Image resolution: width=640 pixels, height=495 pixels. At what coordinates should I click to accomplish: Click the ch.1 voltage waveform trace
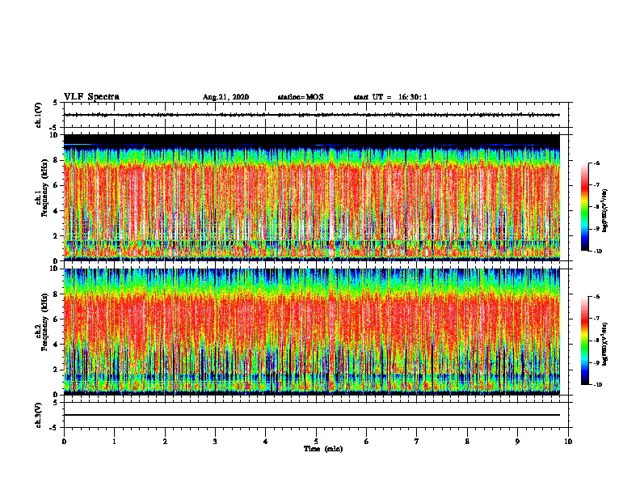312,115
